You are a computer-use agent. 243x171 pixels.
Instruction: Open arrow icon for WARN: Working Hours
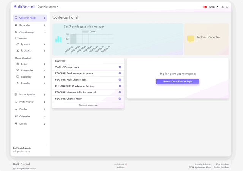[120, 67]
